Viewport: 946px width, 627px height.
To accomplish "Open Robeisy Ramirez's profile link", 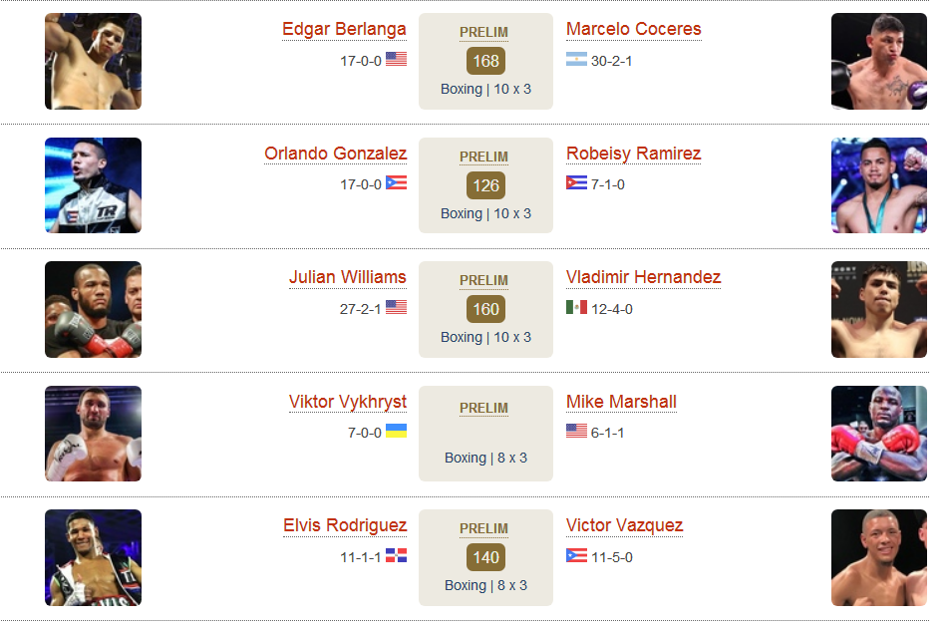I will click(x=633, y=154).
